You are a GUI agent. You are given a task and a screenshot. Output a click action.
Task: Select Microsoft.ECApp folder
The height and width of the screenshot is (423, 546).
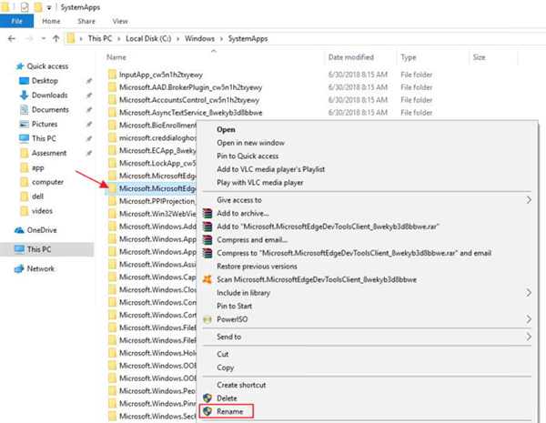pyautogui.click(x=157, y=151)
